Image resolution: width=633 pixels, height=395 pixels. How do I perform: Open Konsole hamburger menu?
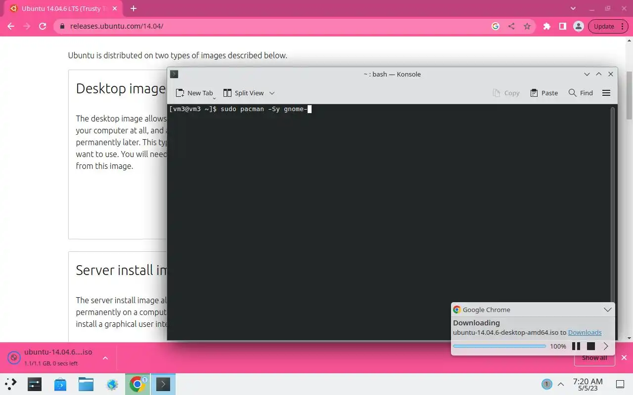606,93
